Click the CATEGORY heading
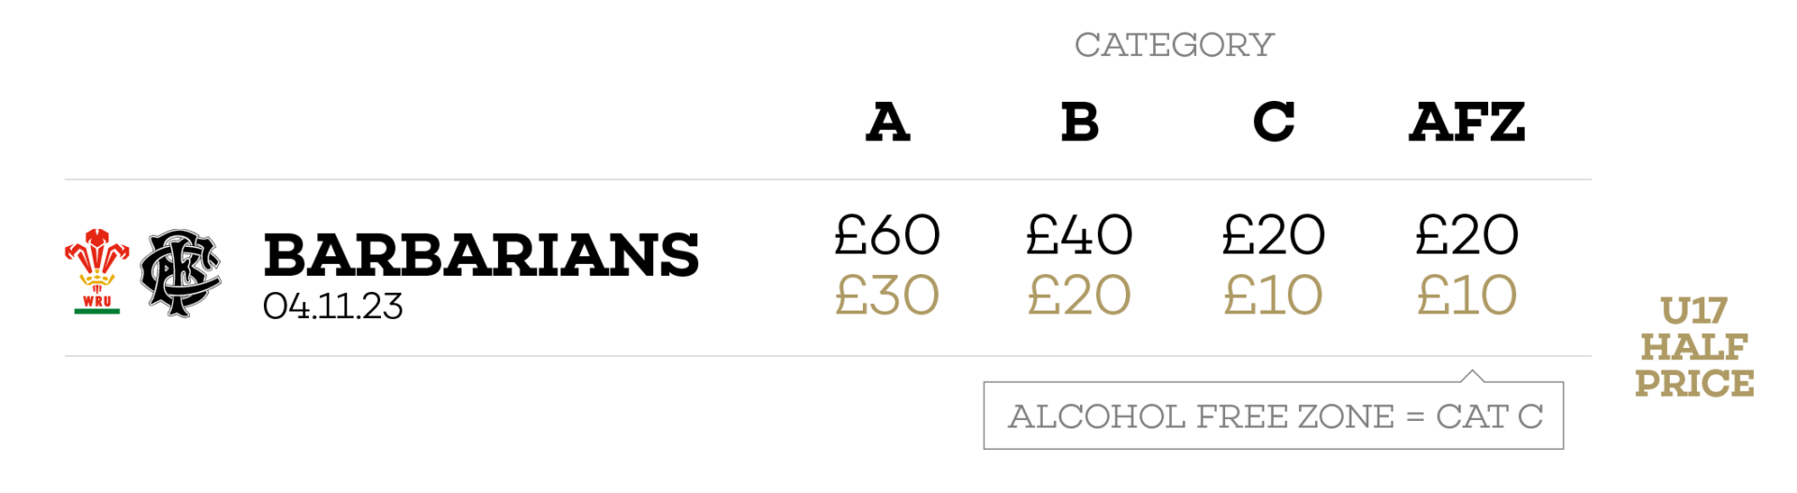The image size is (1797, 493). tap(1174, 45)
